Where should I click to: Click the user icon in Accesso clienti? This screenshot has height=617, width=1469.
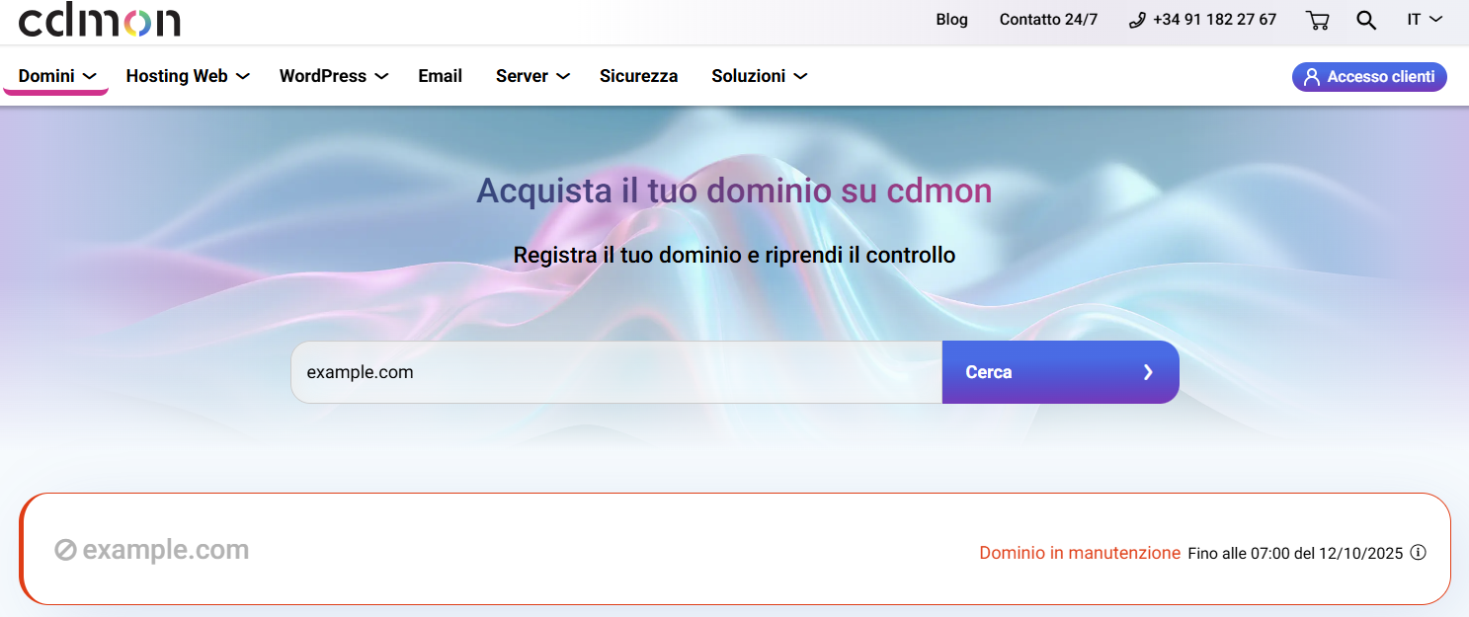pos(1312,77)
